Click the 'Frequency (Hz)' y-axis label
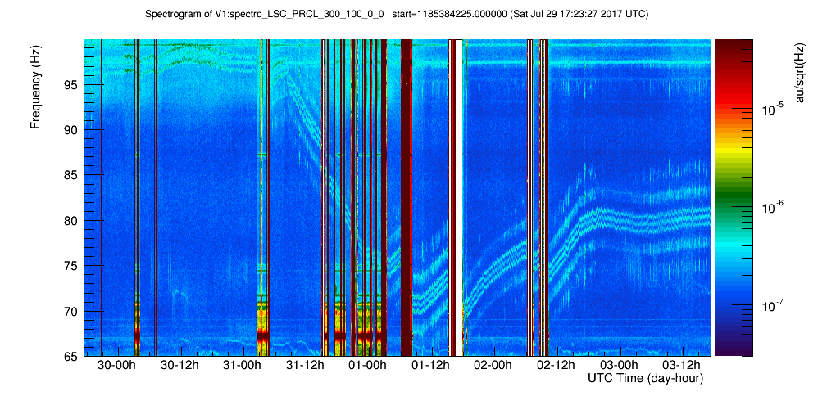The width and height of the screenshot is (836, 396). tap(35, 87)
